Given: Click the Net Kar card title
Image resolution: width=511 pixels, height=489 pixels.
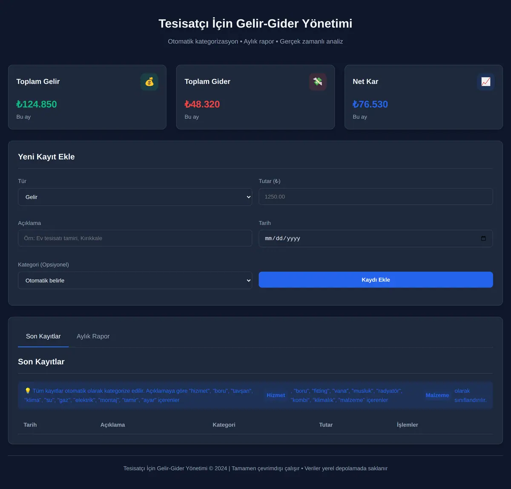Looking at the screenshot, I should 365,81.
